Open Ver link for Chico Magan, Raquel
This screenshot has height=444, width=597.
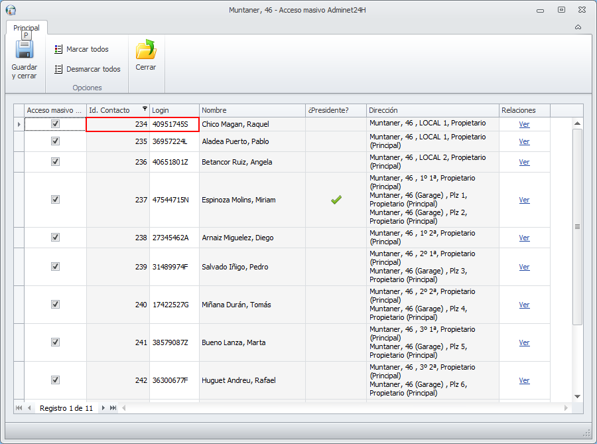click(x=524, y=124)
